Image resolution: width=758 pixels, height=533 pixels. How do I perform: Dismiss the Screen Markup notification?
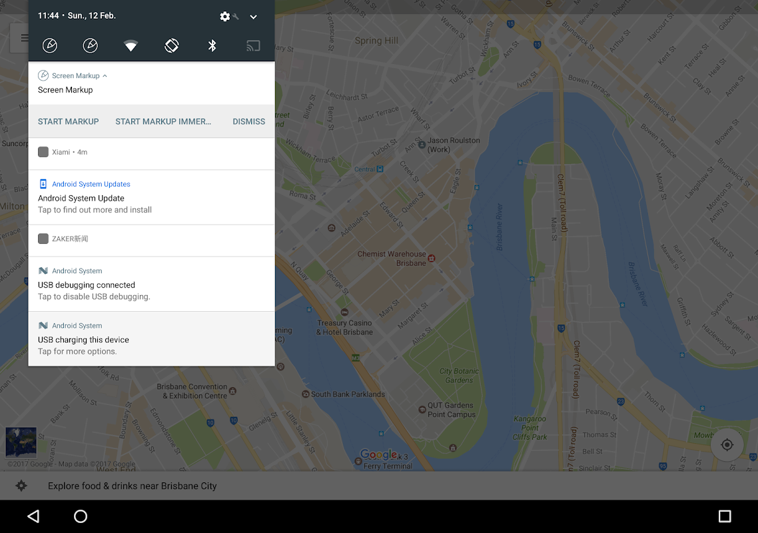248,121
